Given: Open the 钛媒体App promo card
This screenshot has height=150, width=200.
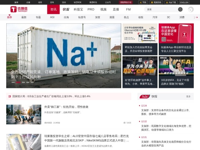Looking at the screenshot, I should pyautogui.click(x=176, y=33).
